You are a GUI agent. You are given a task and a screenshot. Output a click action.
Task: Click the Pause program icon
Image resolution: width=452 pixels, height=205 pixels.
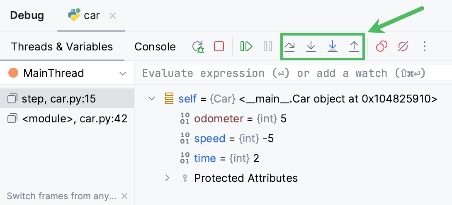(268, 47)
